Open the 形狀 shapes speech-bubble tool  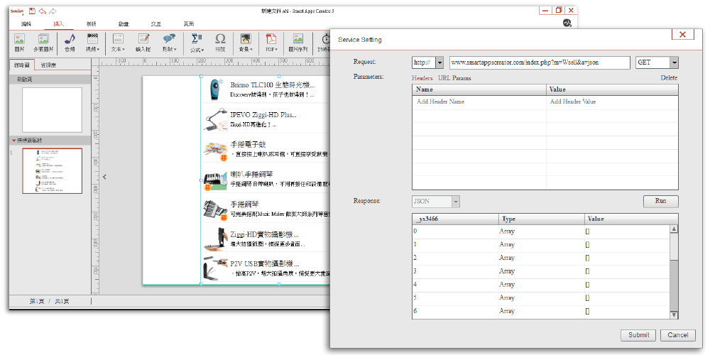[x=170, y=43]
